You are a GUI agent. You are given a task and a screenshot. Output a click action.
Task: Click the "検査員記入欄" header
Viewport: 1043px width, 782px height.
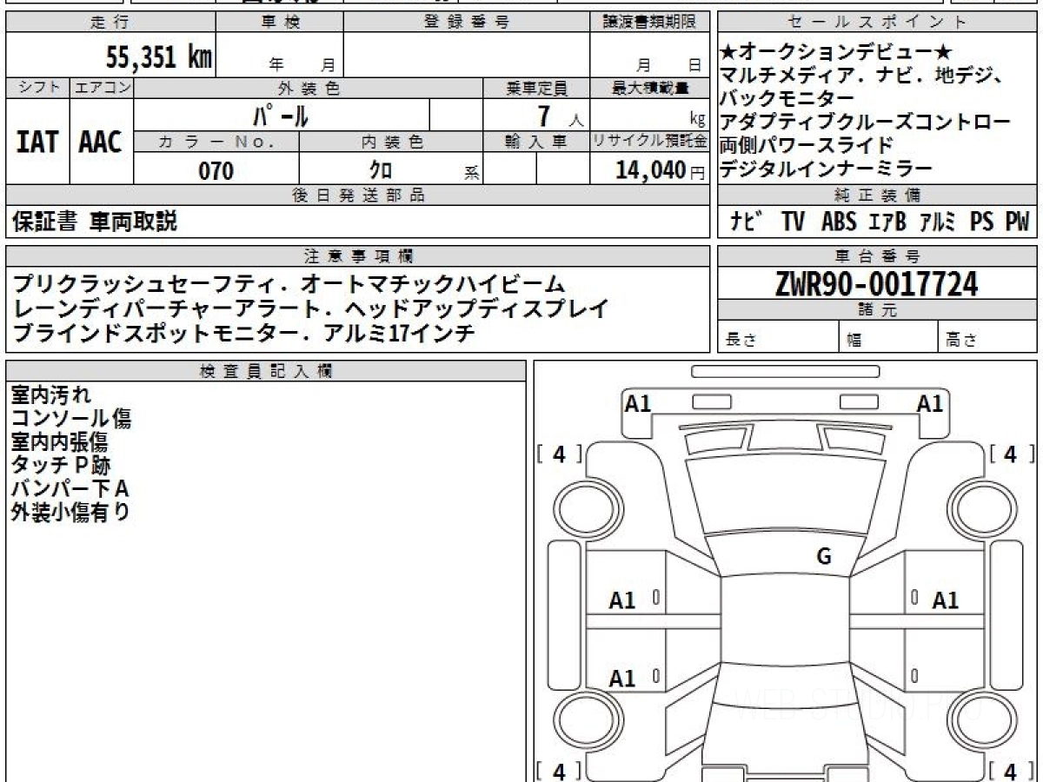pos(266,371)
